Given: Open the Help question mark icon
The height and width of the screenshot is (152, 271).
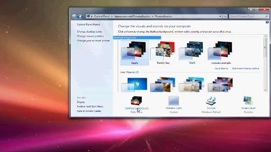Looking at the screenshot, I should click(x=267, y=22).
